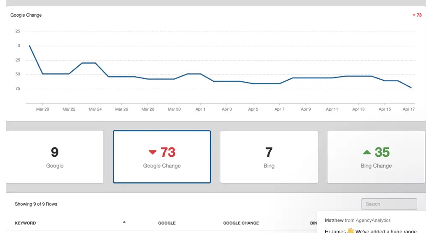
Task: Click the sort arrow next to KEYWORD column
Action: click(x=124, y=222)
